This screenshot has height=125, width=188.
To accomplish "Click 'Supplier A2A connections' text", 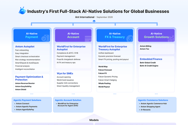I will 68,83.
